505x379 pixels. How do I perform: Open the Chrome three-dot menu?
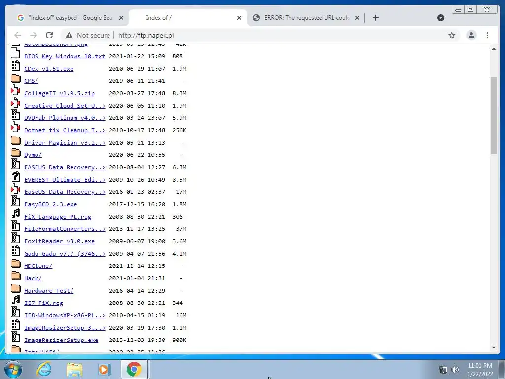(x=487, y=35)
